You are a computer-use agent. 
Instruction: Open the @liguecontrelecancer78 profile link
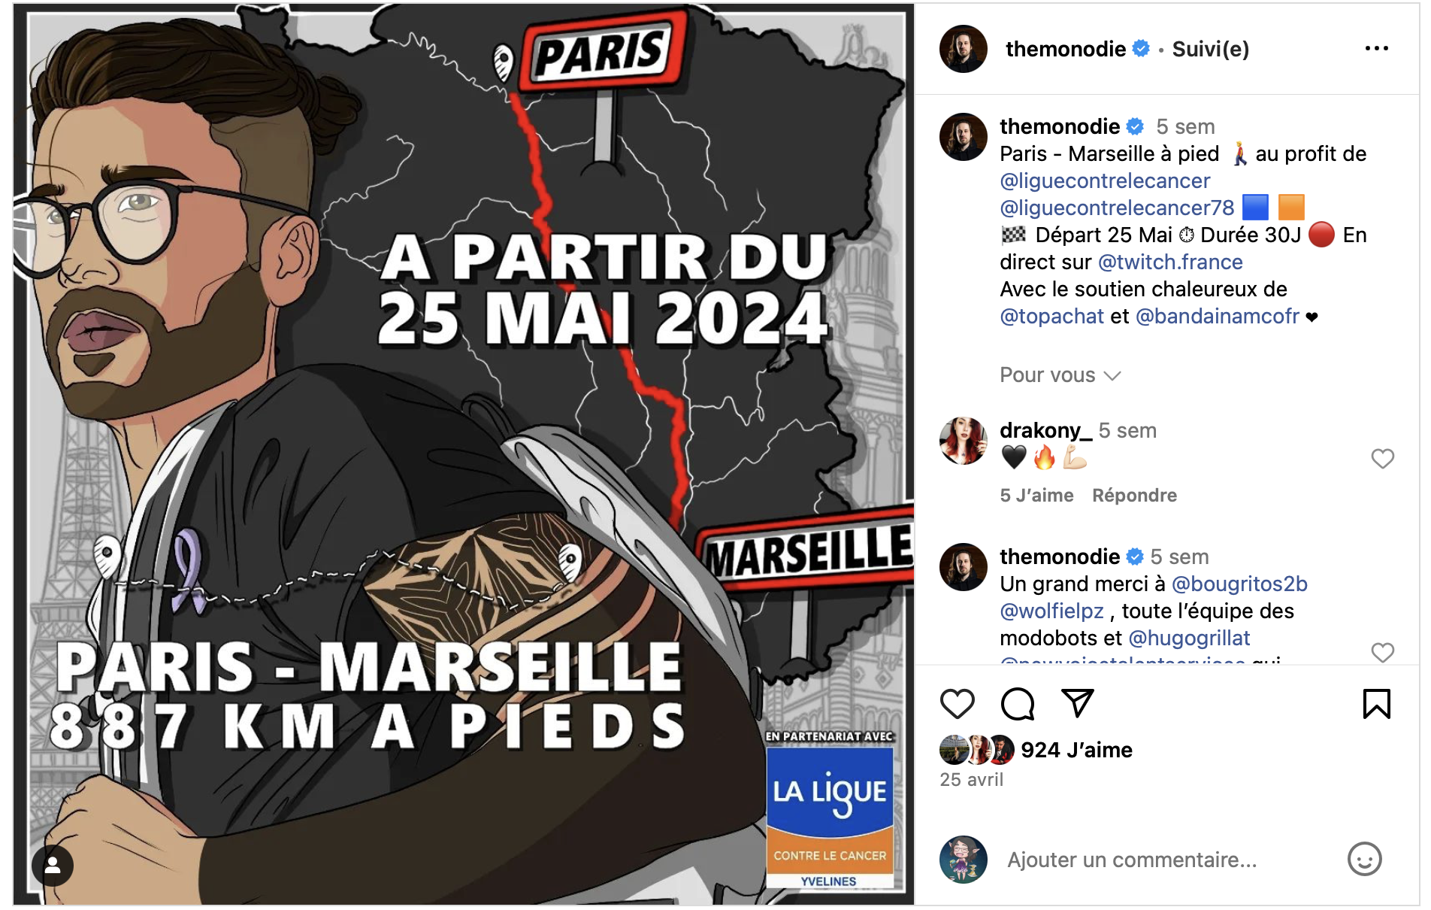[1117, 208]
